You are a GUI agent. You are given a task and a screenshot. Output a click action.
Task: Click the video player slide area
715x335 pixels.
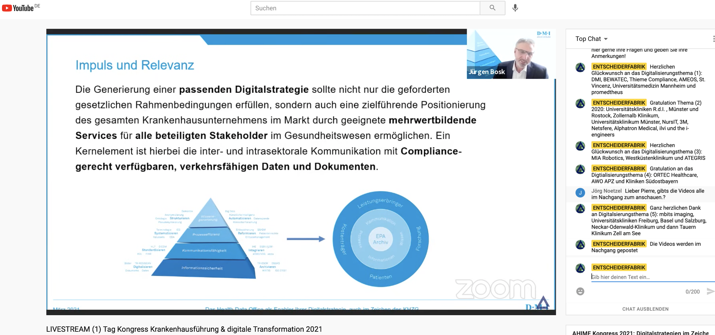(301, 172)
